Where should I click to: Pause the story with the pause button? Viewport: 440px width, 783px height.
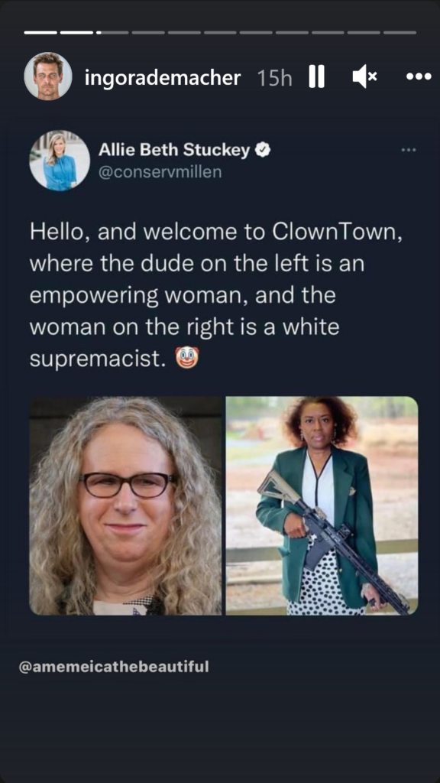[x=316, y=76]
